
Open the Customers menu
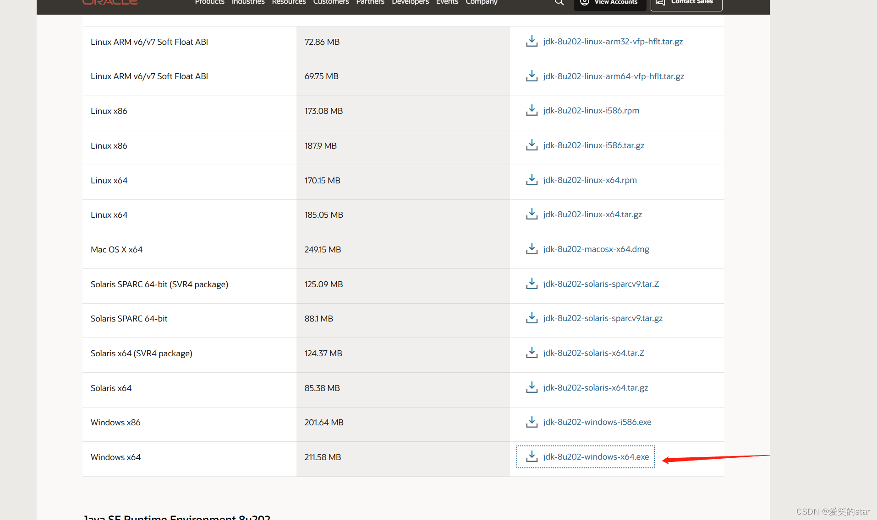pos(331,2)
